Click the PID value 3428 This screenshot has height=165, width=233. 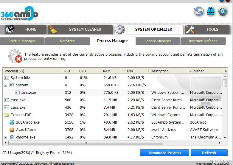click(69, 115)
